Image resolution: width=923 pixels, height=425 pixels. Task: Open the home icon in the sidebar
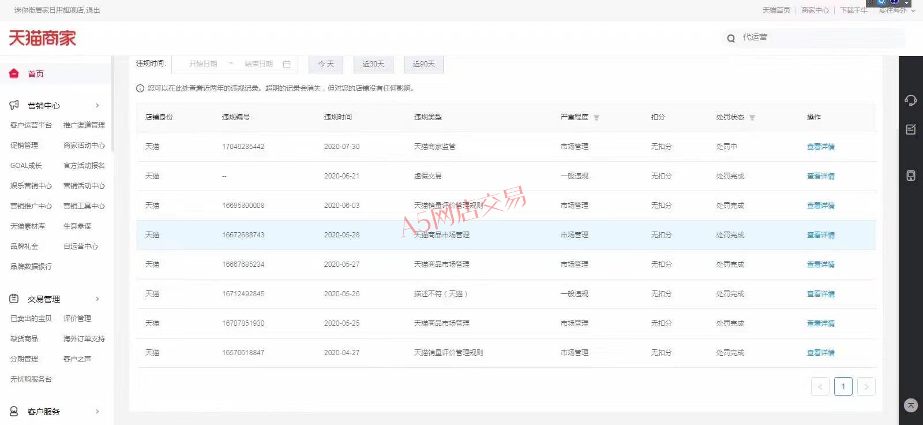coord(14,73)
